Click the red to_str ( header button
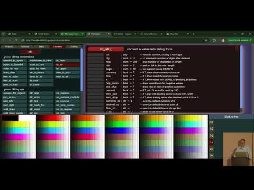This screenshot has height=190, width=254. (106, 49)
